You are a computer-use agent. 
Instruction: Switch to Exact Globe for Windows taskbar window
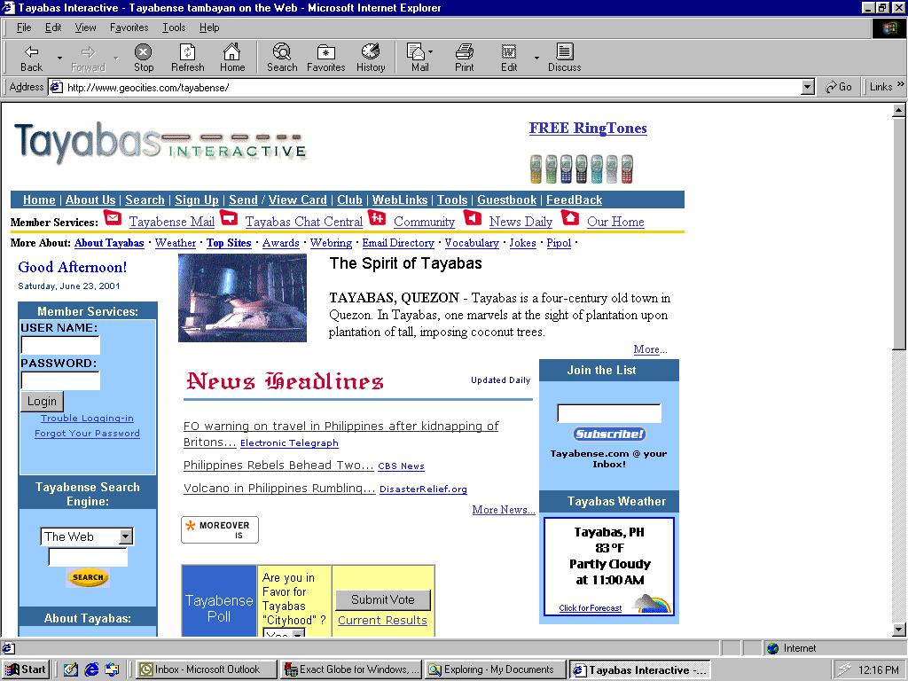pos(351,669)
